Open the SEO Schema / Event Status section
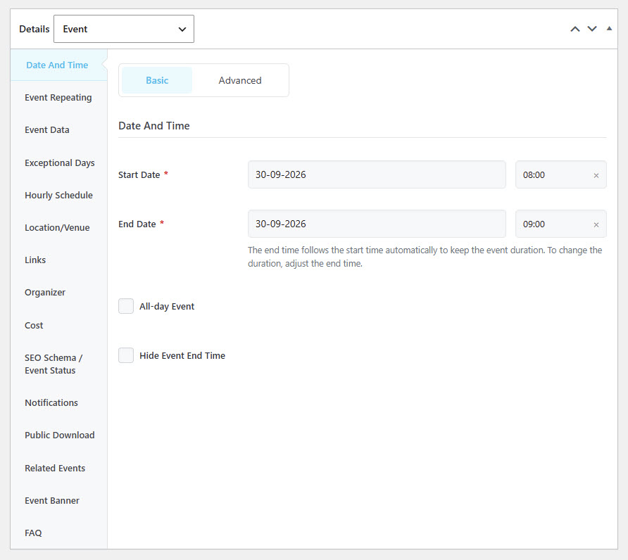Image resolution: width=628 pixels, height=560 pixels. pyautogui.click(x=59, y=364)
